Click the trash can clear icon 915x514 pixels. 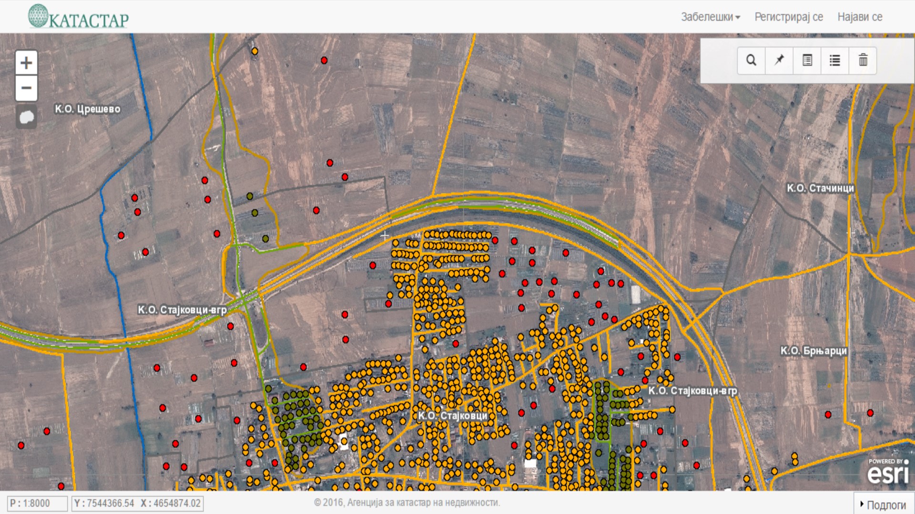pyautogui.click(x=863, y=60)
